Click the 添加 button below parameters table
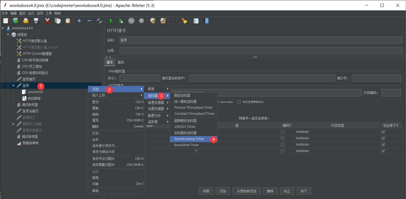This screenshot has height=199, width=406. [223, 191]
